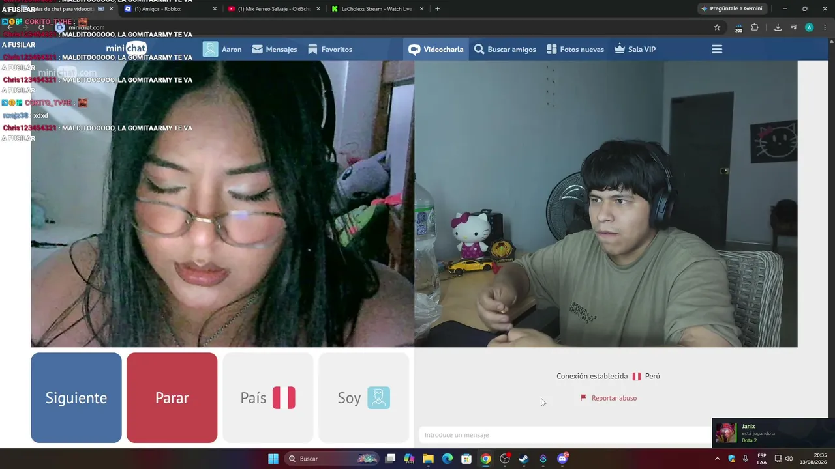Open the hamburger menu in the minichat header
Image resolution: width=835 pixels, height=469 pixels.
coord(717,50)
